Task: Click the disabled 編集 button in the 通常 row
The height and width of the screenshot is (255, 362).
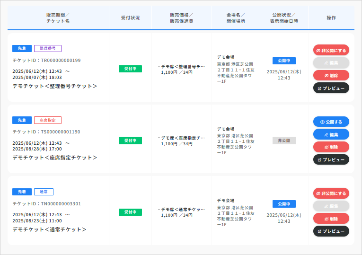Action: point(331,206)
